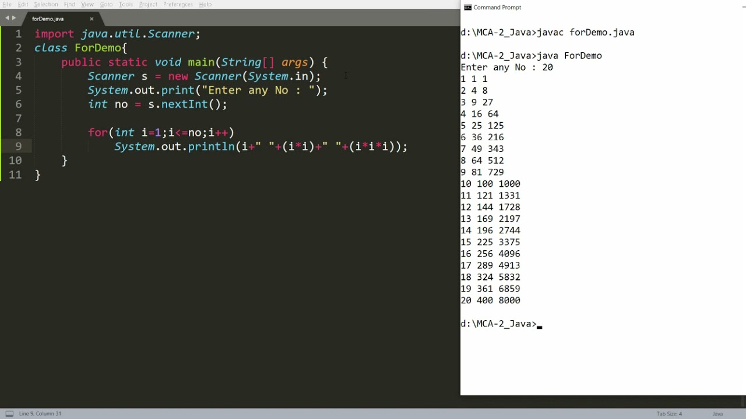Open the Java syntax selector in status bar

coord(717,414)
